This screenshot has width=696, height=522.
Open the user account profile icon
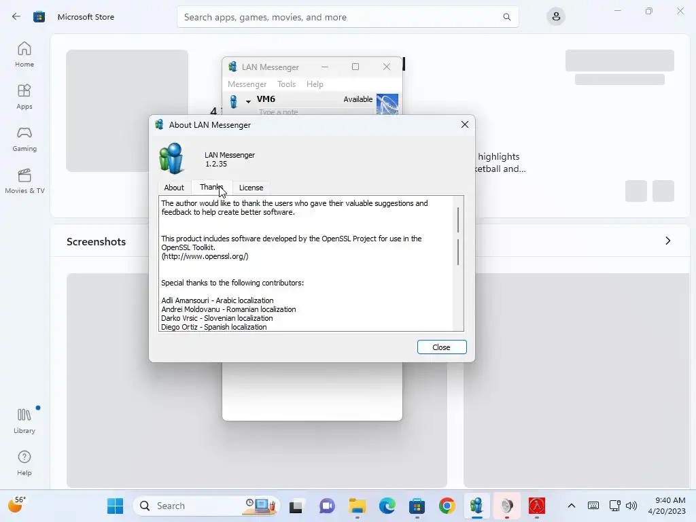point(556,17)
